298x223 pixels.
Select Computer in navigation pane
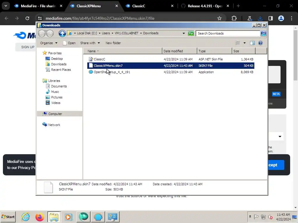click(59, 114)
